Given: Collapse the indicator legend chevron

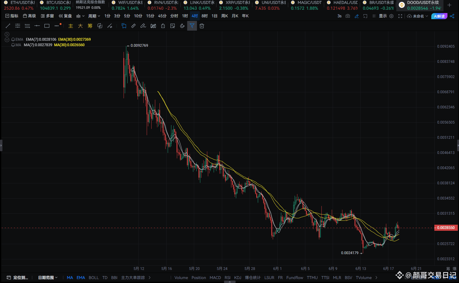Looking at the screenshot, I should tap(7, 40).
